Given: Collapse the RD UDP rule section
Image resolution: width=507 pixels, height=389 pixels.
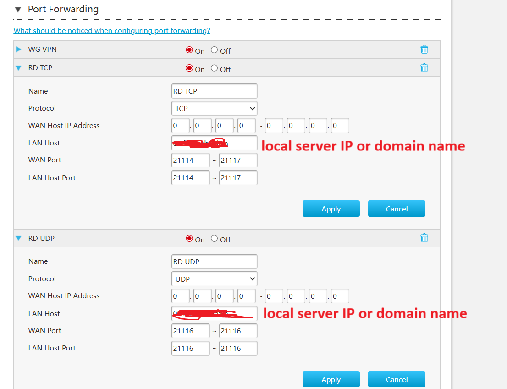Looking at the screenshot, I should [x=19, y=239].
